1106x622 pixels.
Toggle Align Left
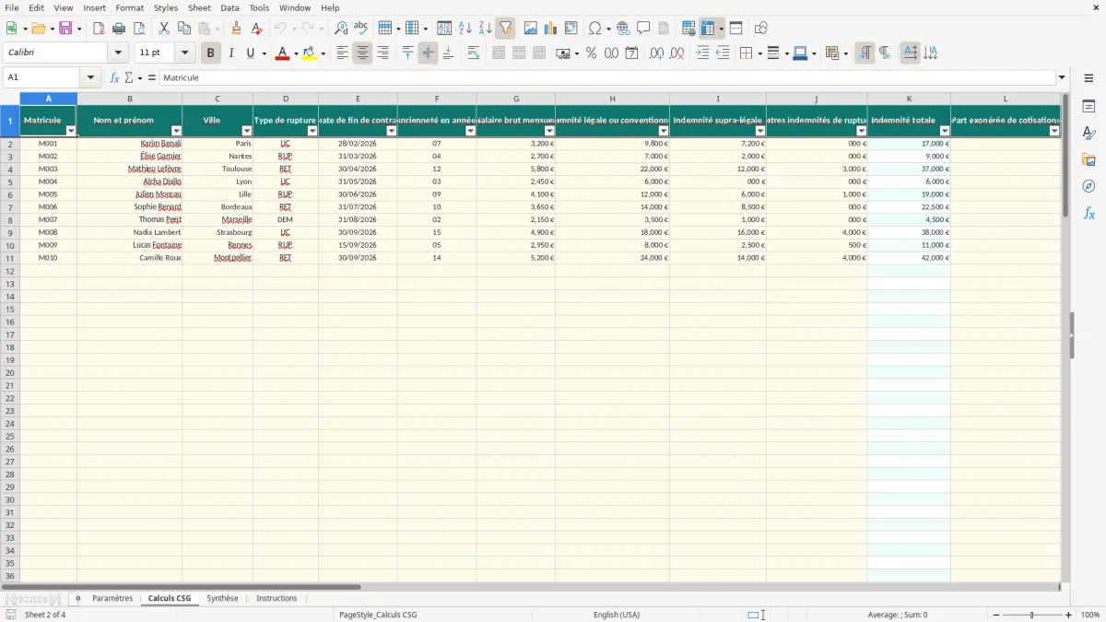coord(342,53)
